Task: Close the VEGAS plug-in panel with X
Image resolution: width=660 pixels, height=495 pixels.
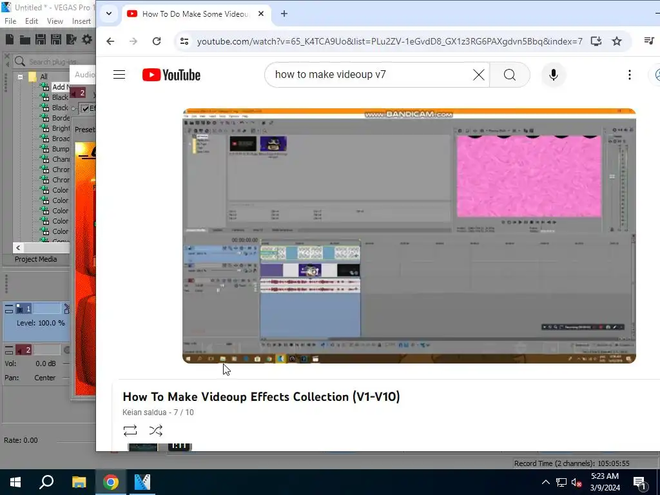Action: pyautogui.click(x=6, y=55)
